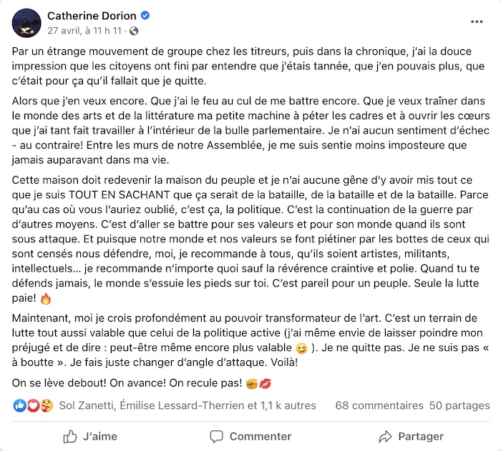Click the public globe audience icon

coord(134,31)
